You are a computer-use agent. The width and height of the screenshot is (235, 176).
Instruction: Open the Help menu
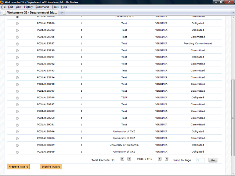(64, 7)
